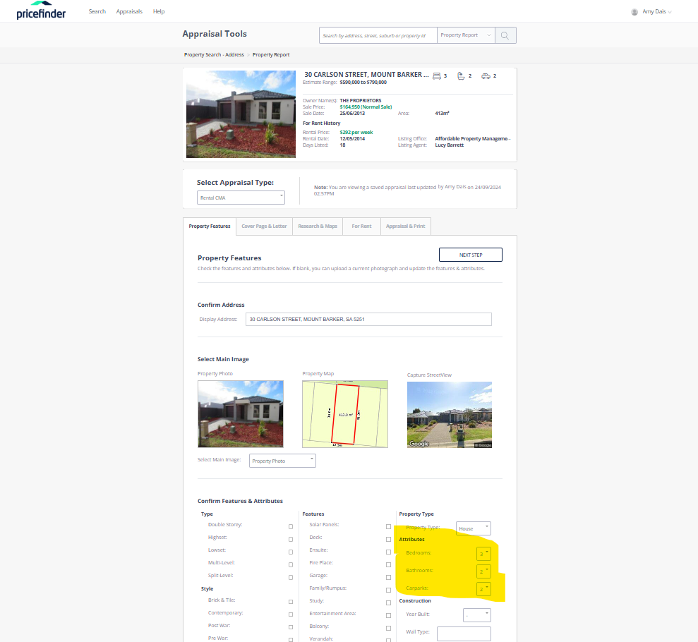Image resolution: width=698 pixels, height=642 pixels.
Task: Switch to the Cover Page & Letter tab
Action: pos(264,226)
